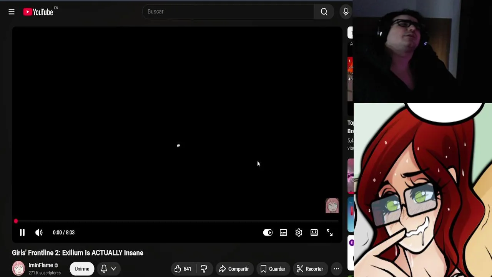492x277 pixels.
Task: Open the ImInFlame channel name link
Action: pyautogui.click(x=41, y=265)
